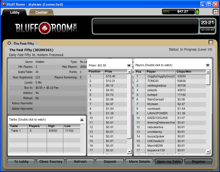Click the Low column header in Tables list
The image size is (220, 172).
(72, 126)
